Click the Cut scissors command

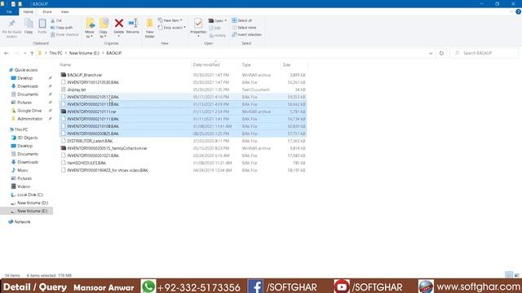[56, 20]
